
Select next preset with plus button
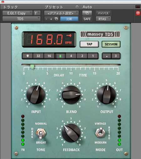51,19
